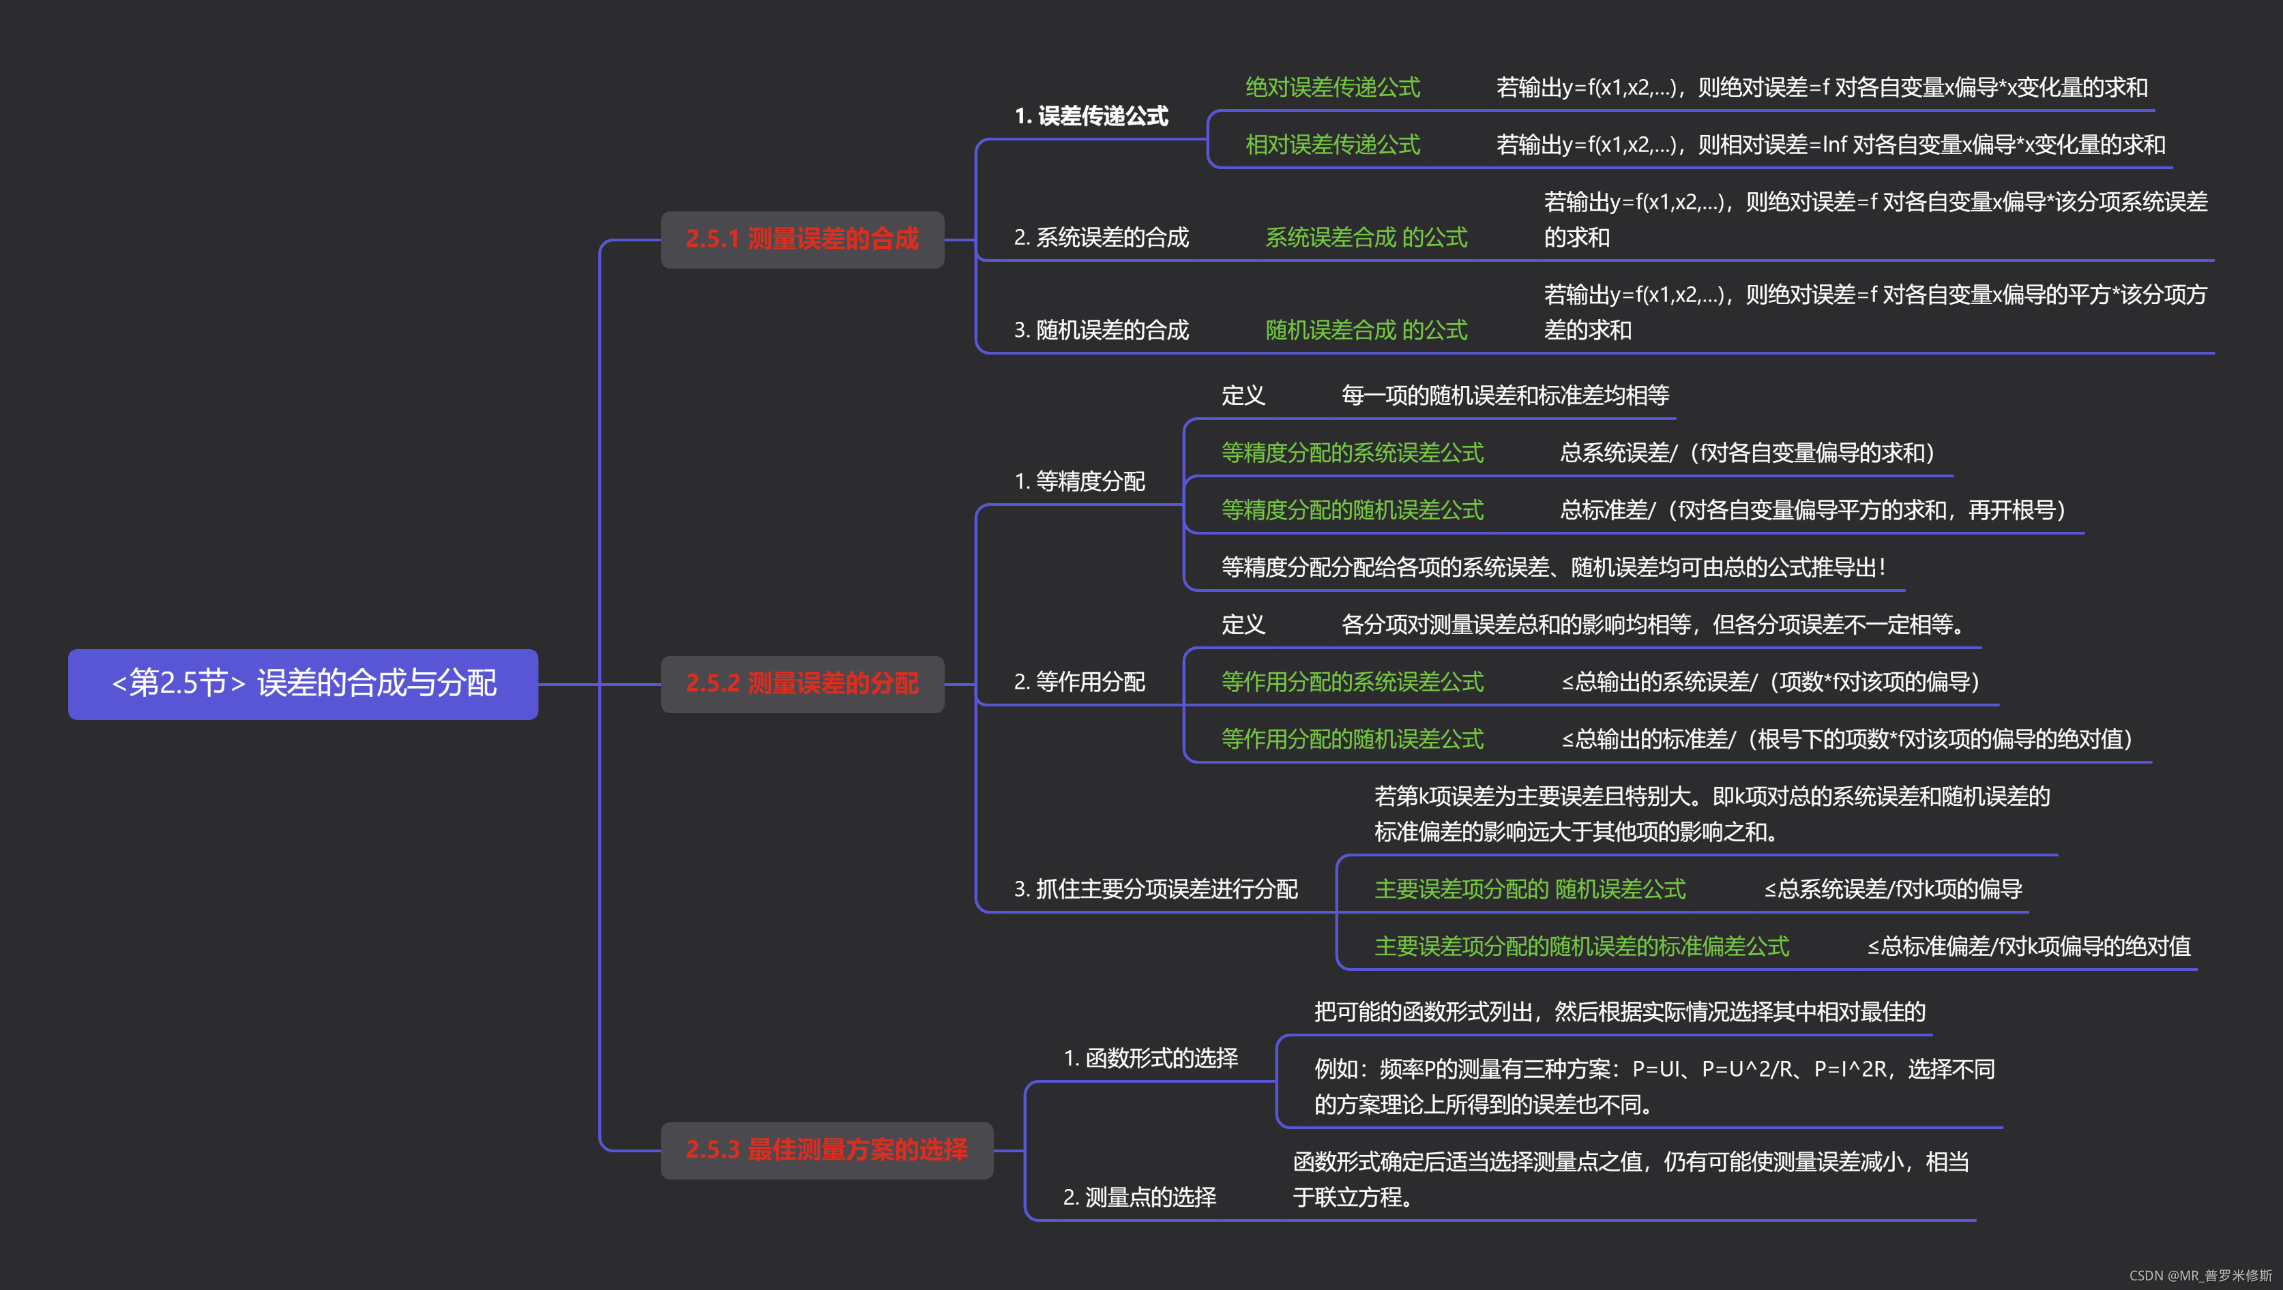
Task: Select the 2. 测量点的选择 topic
Action: pyautogui.click(x=1140, y=1198)
